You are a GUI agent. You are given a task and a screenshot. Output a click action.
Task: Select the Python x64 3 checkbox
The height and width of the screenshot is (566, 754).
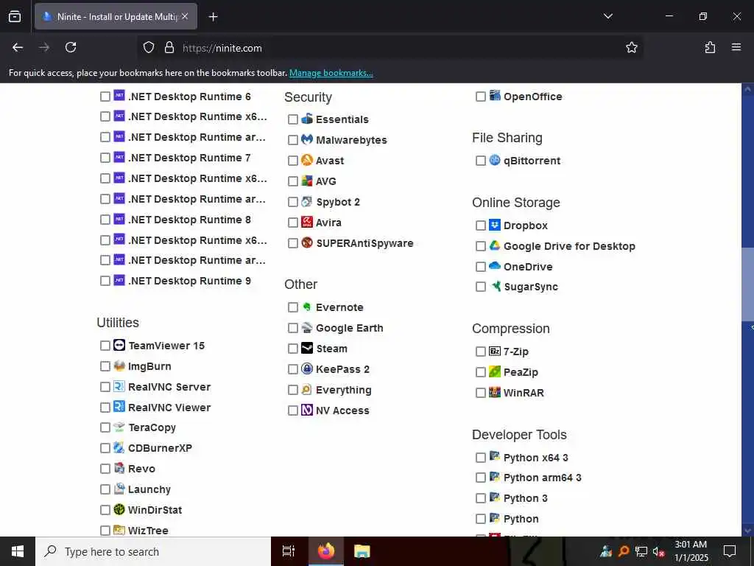point(480,457)
